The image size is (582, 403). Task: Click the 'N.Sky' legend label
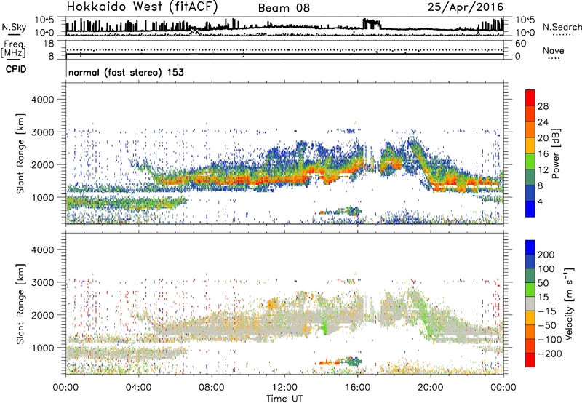click(x=14, y=27)
